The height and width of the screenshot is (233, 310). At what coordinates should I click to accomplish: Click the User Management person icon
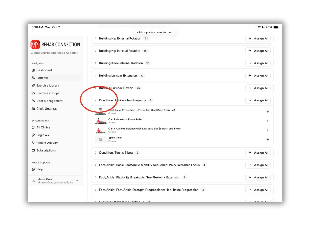pyautogui.click(x=33, y=101)
